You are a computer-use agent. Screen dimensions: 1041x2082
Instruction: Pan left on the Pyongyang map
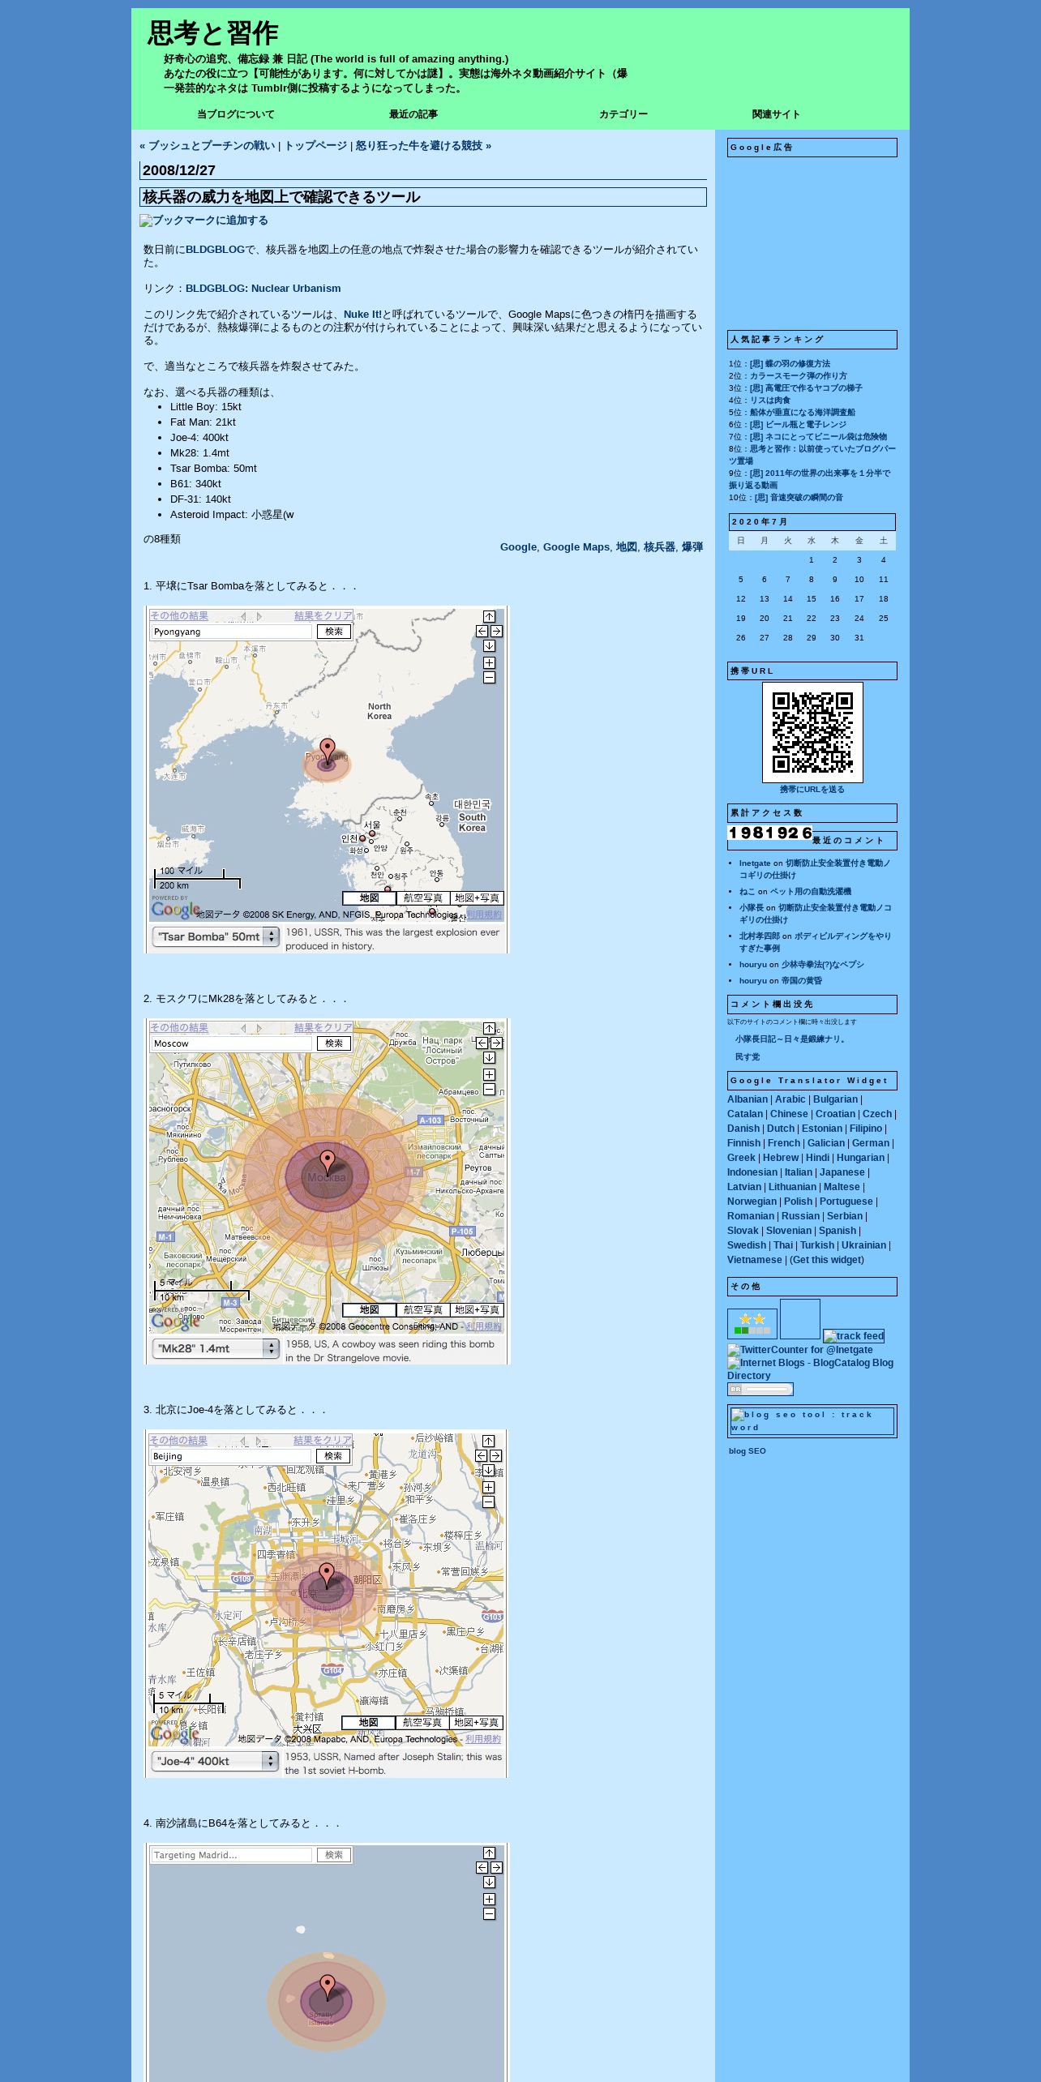click(482, 632)
